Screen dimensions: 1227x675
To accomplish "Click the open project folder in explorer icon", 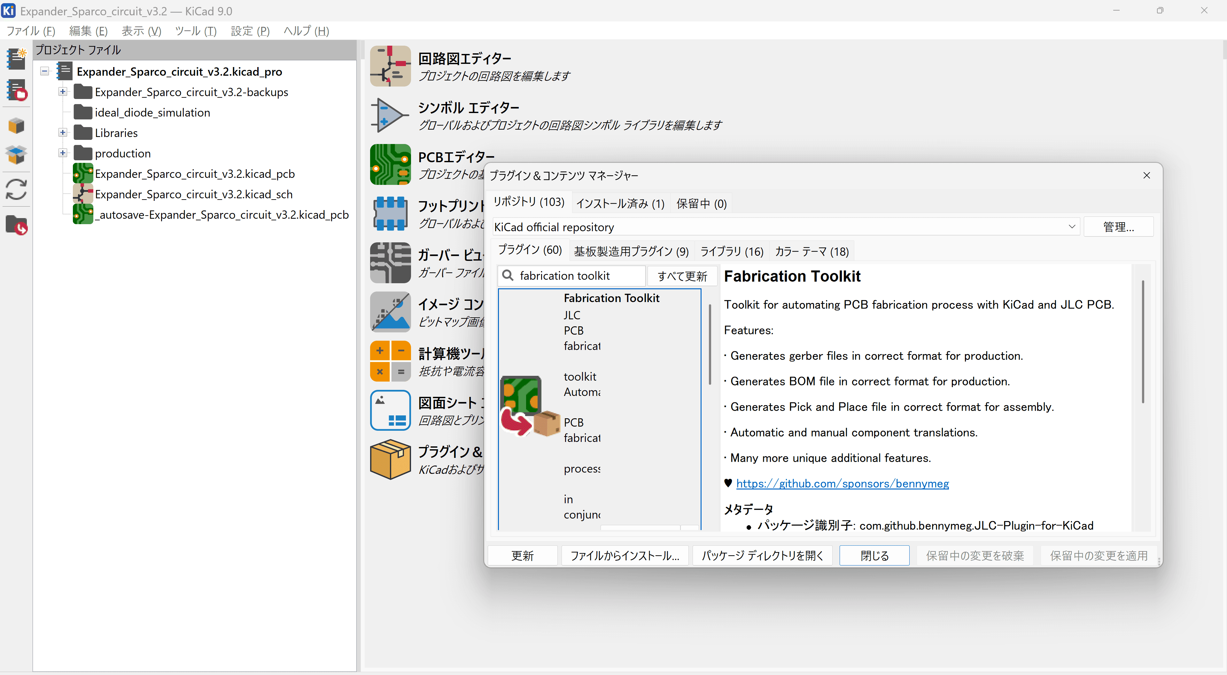I will (17, 225).
